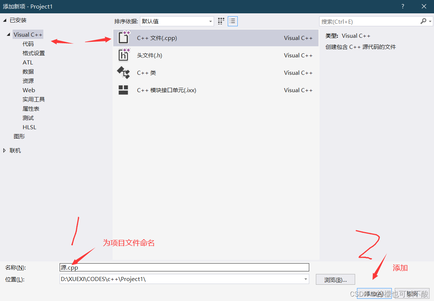
Task: Select the Visual C++ category
Action: pyautogui.click(x=28, y=34)
